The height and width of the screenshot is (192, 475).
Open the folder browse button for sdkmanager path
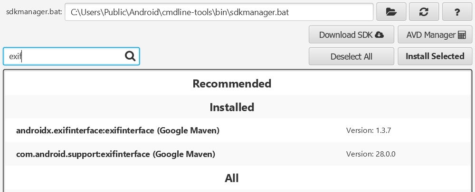(391, 12)
